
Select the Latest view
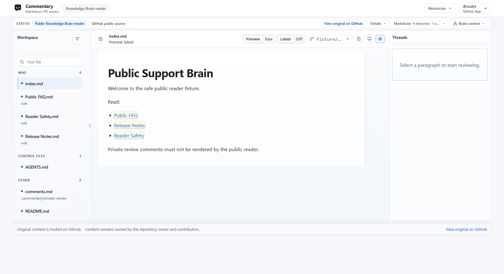pyautogui.click(x=286, y=39)
